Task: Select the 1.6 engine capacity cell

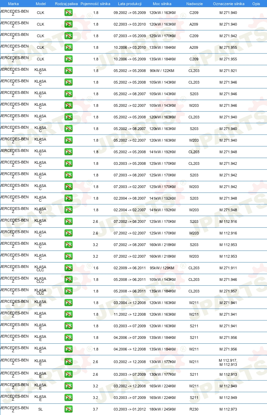Action: (x=96, y=268)
